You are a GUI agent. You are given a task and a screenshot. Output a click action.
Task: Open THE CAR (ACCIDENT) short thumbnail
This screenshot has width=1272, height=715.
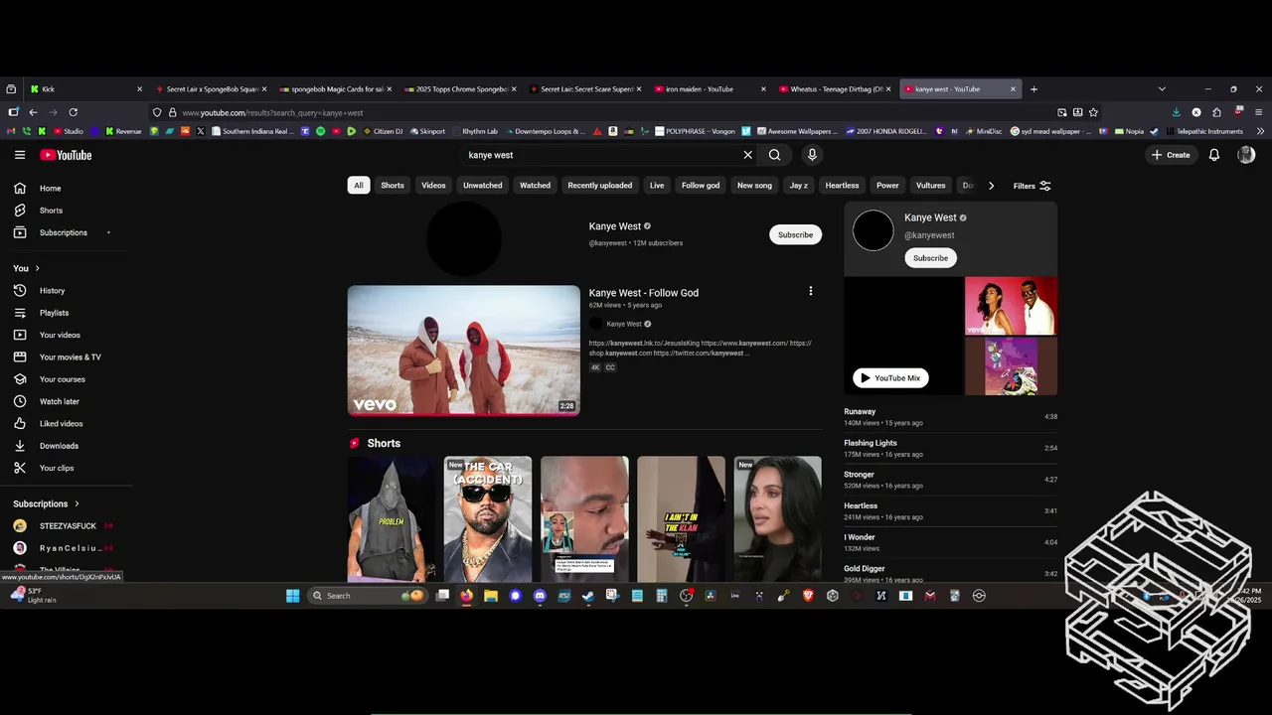(x=488, y=518)
